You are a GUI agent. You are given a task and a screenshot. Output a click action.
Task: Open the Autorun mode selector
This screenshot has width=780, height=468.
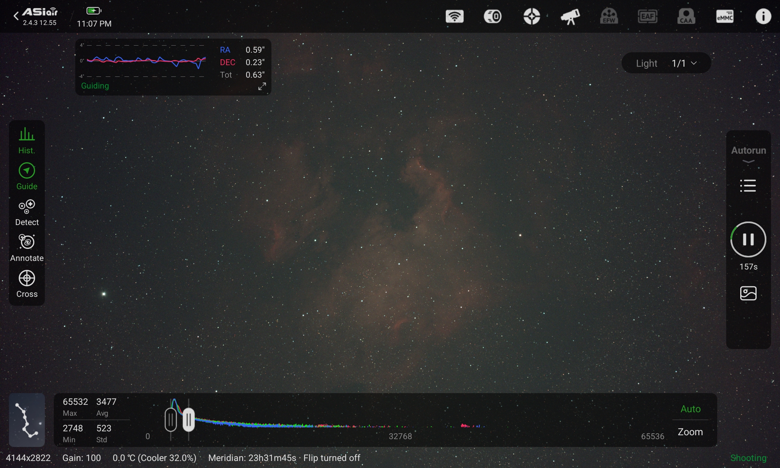coord(748,154)
